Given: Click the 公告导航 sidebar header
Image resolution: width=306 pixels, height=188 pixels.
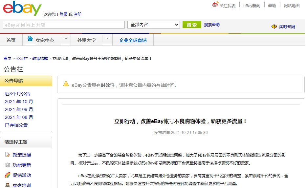Looking at the screenshot, I should 26,81.
